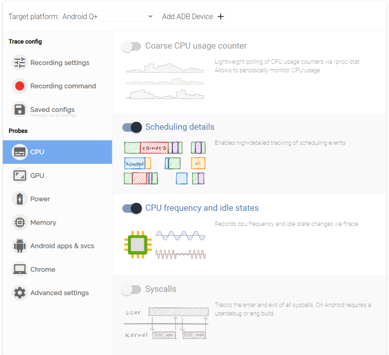The image size is (389, 355).
Task: Click the Android robot icon
Action: [x=20, y=246]
